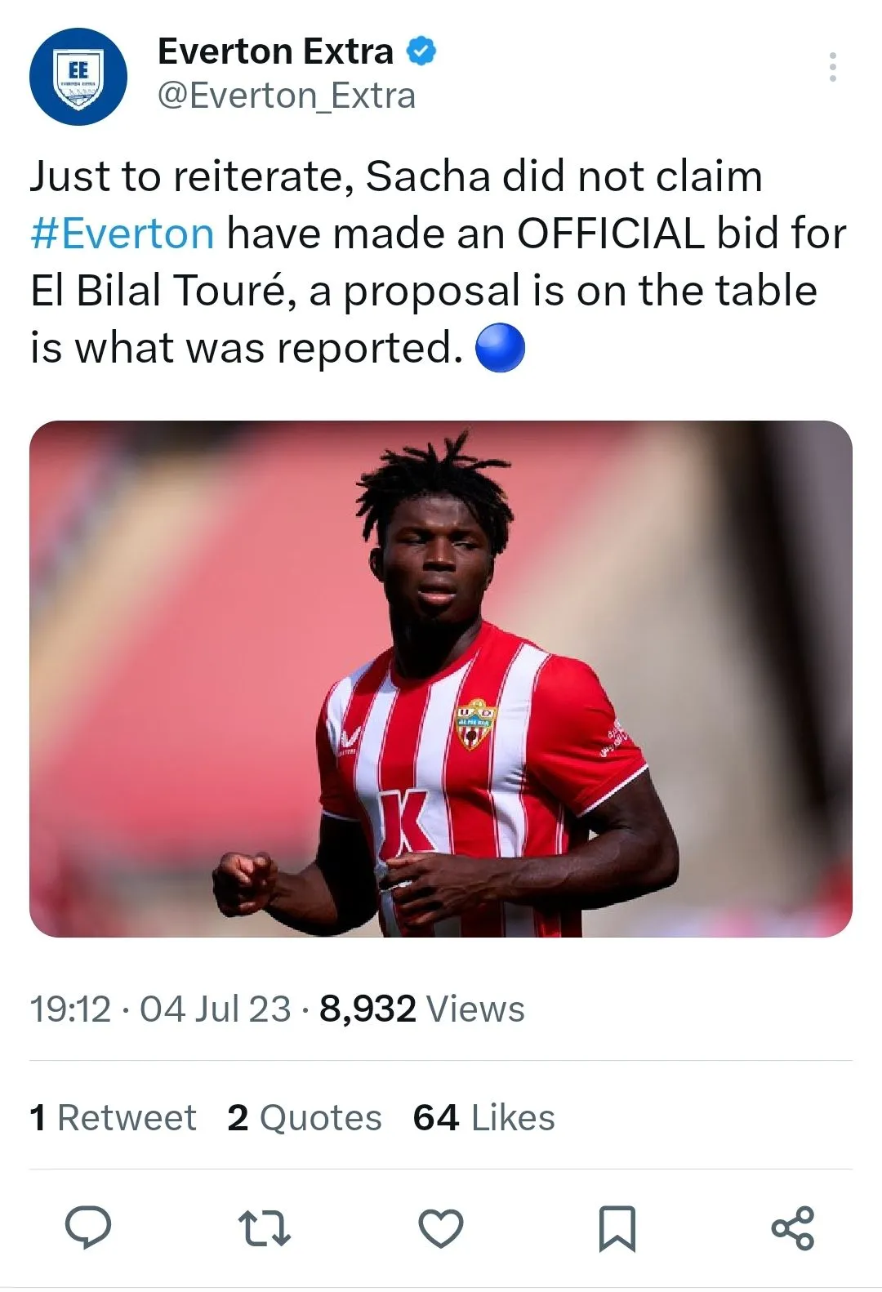View the 2 Quotes list
This screenshot has height=1292, width=882.
pos(305,1117)
